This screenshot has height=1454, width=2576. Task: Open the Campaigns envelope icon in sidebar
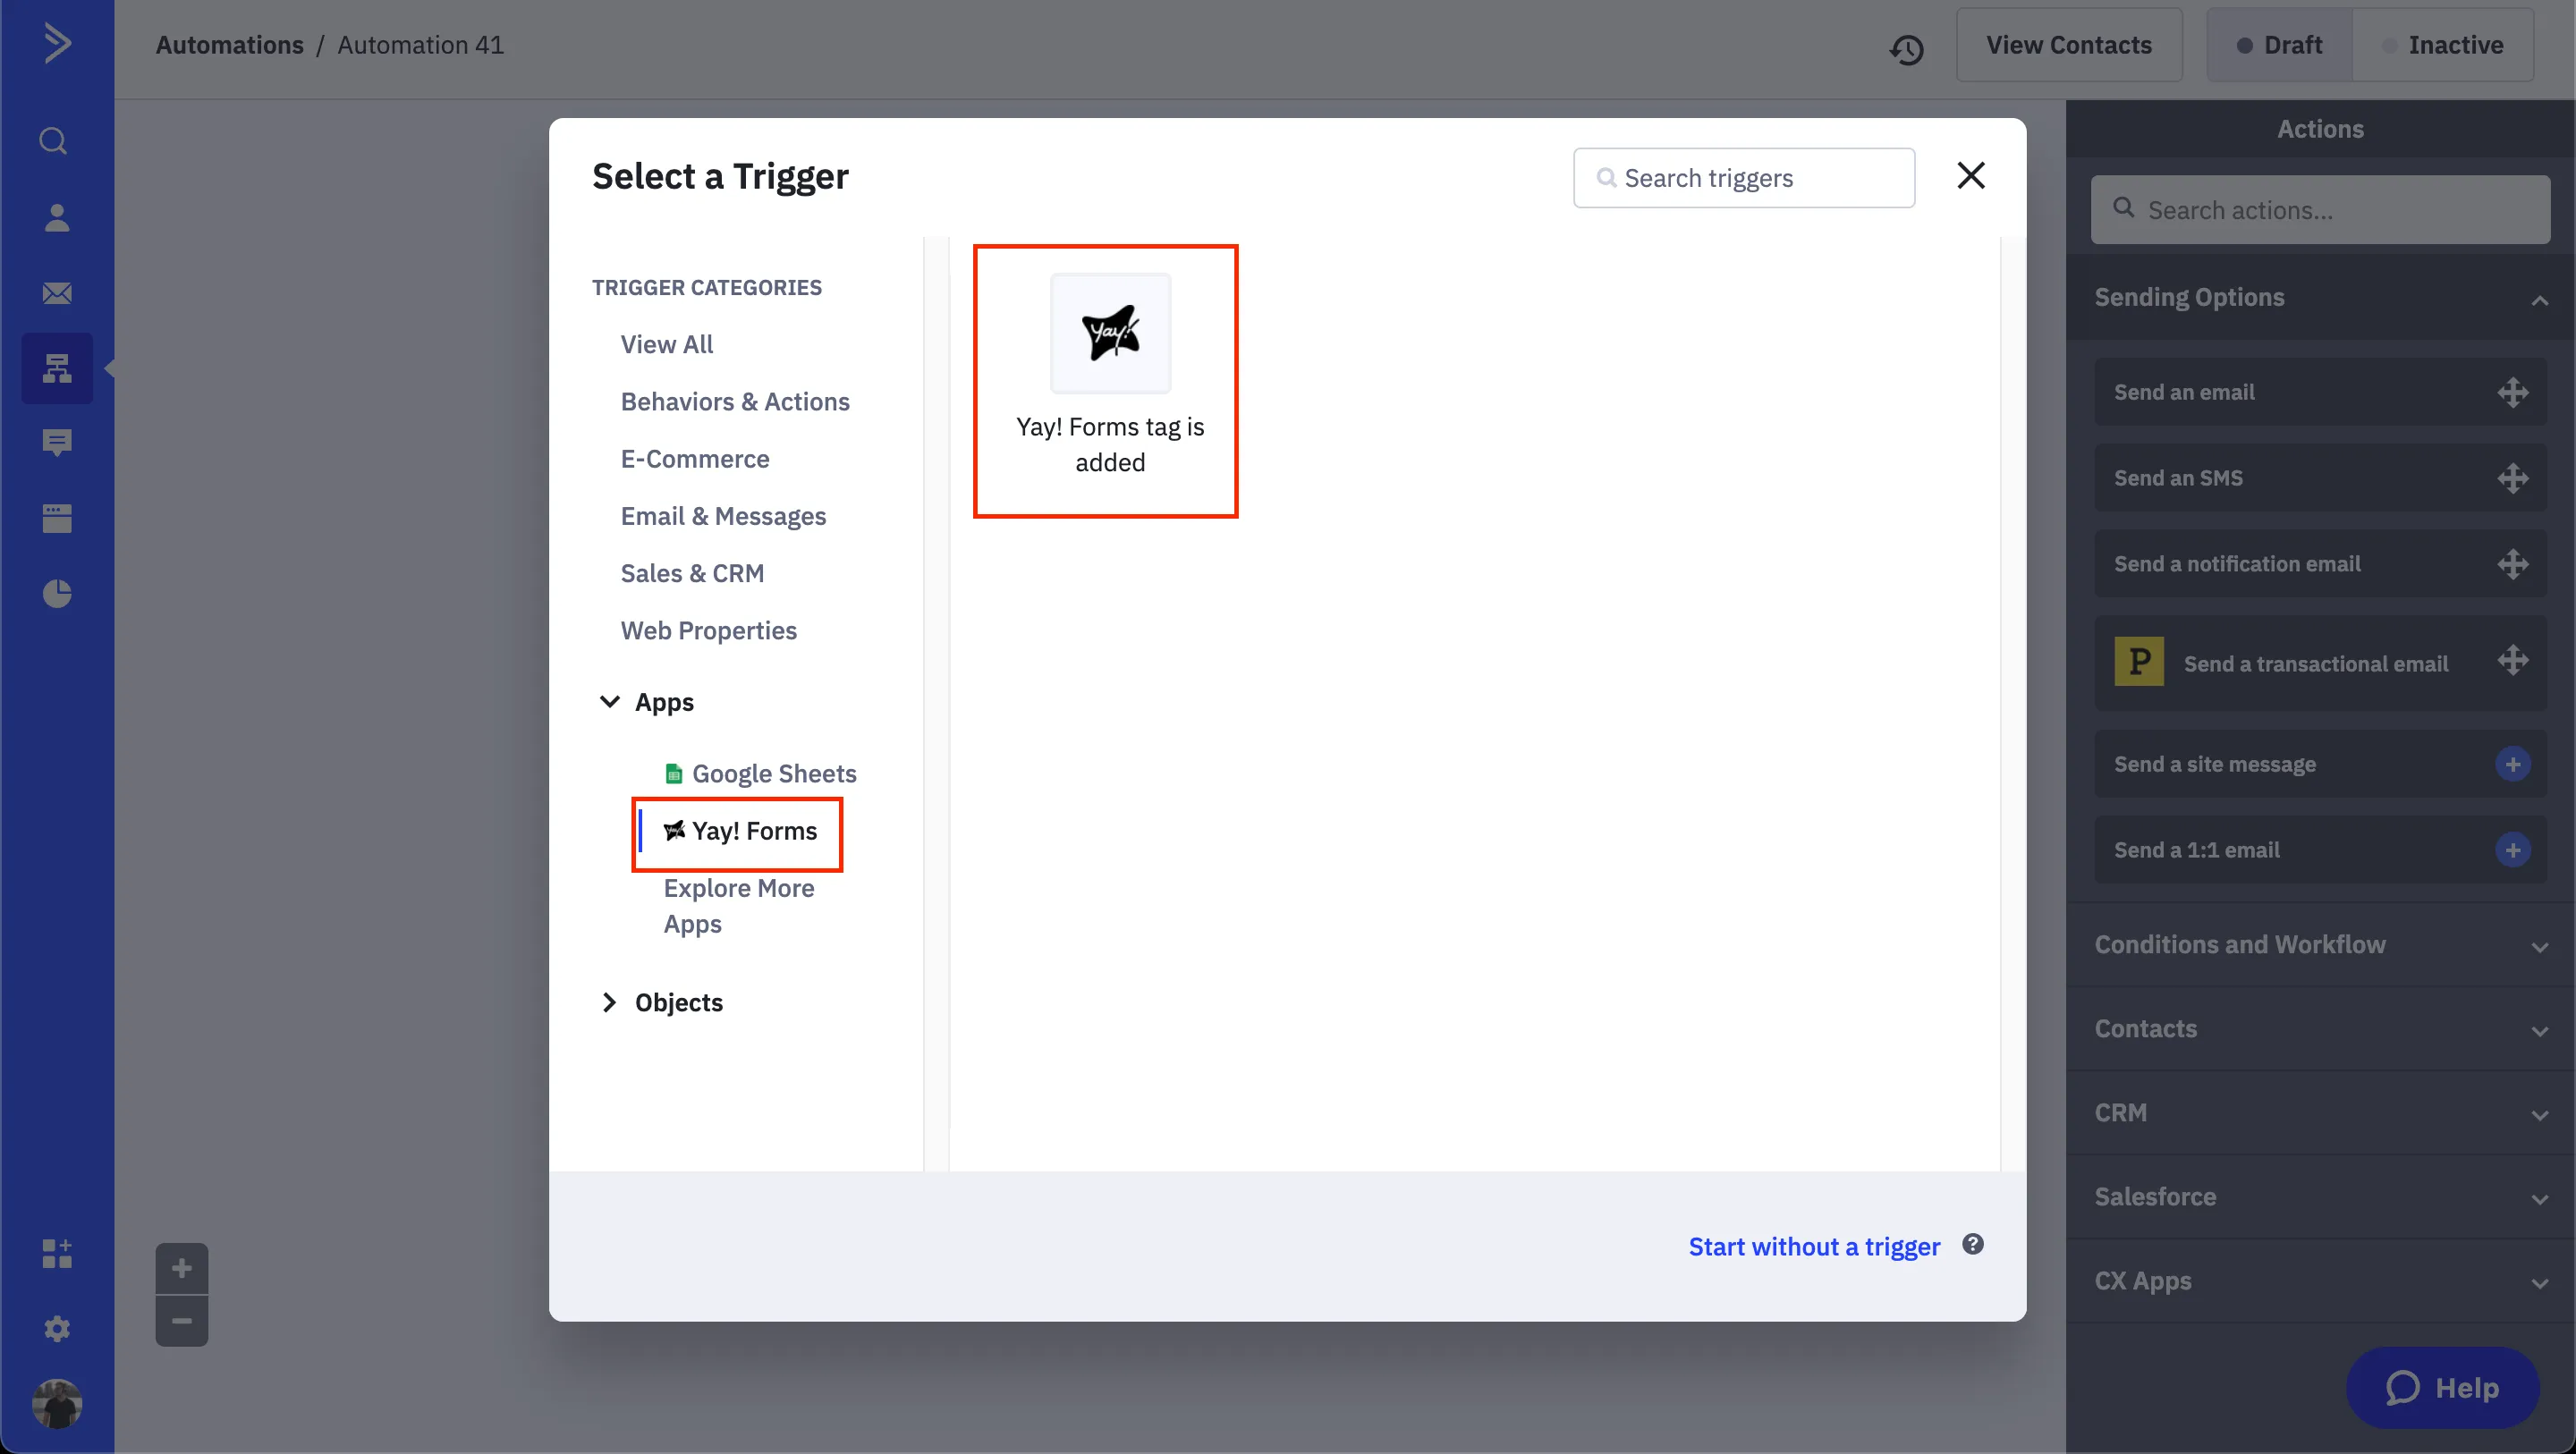57,293
